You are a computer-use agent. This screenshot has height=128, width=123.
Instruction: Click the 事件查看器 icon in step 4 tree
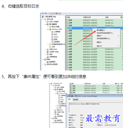pos(48,24)
